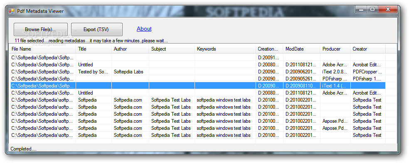Maximize the Pdf Metadata Viewer window

coord(372,10)
